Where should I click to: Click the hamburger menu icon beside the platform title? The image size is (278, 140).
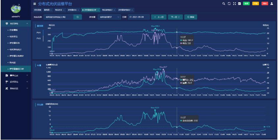click(35, 4)
